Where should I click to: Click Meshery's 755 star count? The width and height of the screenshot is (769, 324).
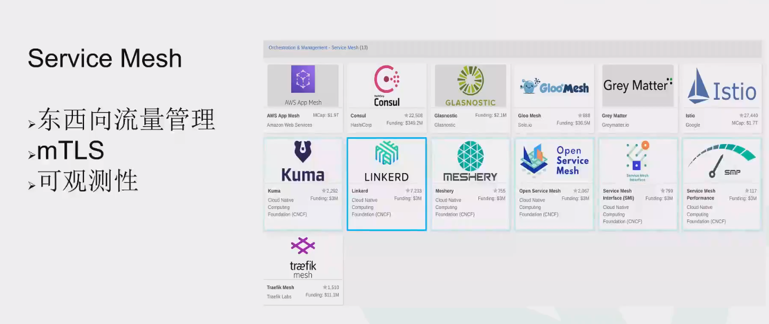click(x=499, y=191)
